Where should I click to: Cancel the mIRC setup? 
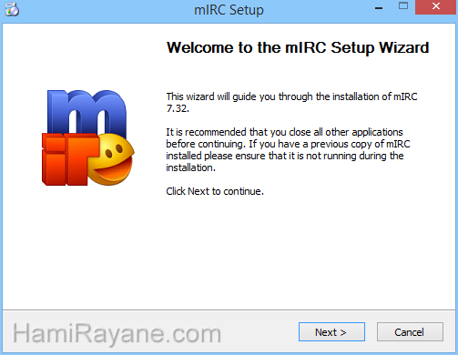[x=410, y=331]
